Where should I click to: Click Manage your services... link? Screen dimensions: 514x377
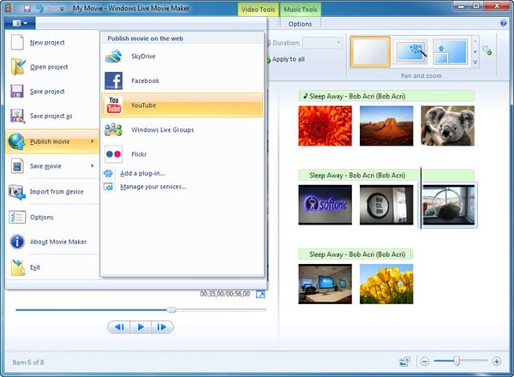(x=153, y=187)
